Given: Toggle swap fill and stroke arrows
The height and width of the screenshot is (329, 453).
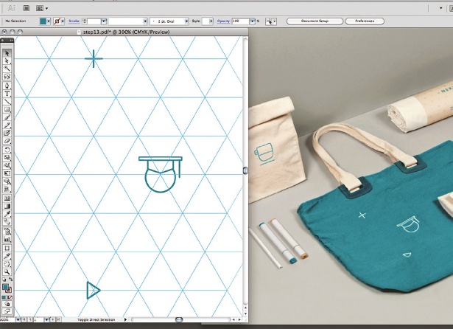Looking at the screenshot, I should click(x=11, y=280).
